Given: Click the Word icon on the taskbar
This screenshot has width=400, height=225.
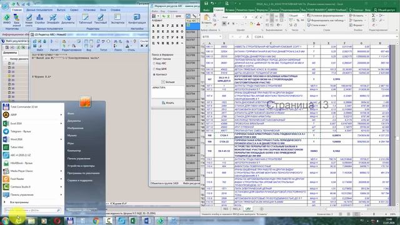Looking at the screenshot, I should (147, 221).
